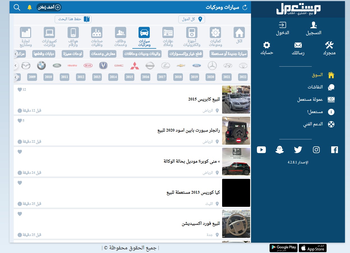Screen dimensions: 350x253
Task: Open the search magnifier icon
Action: coord(17,7)
